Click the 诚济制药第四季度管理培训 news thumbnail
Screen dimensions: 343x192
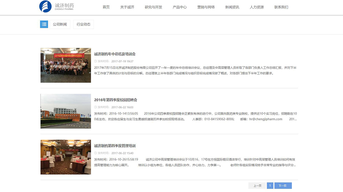65,157
